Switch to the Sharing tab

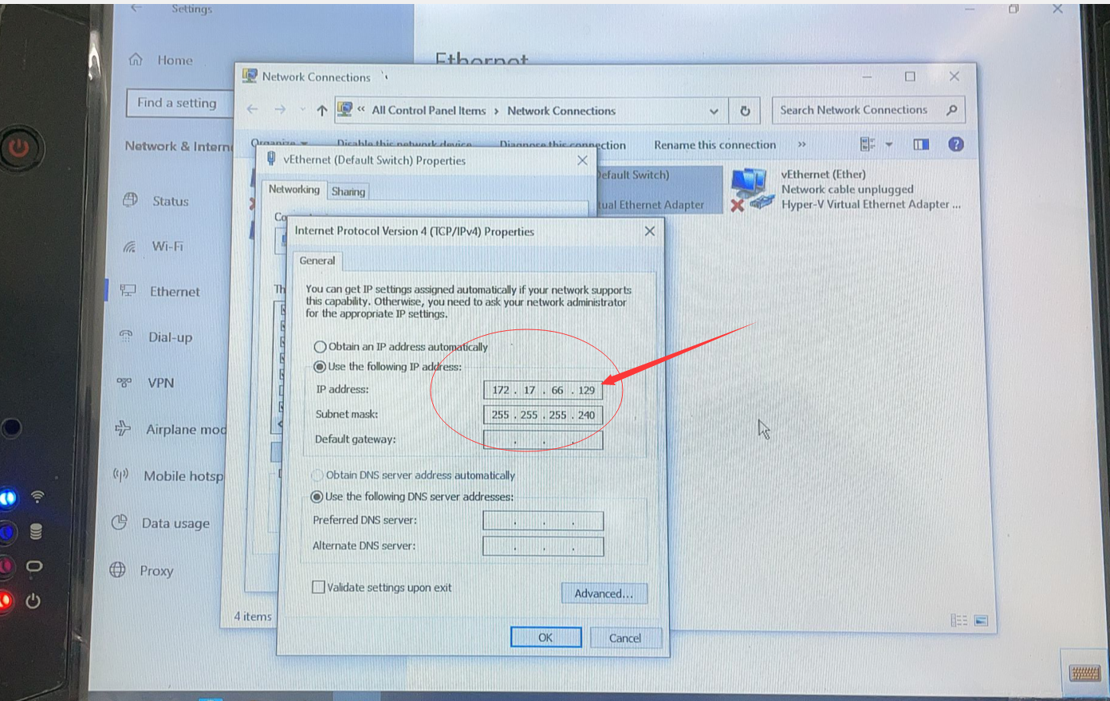click(x=348, y=191)
